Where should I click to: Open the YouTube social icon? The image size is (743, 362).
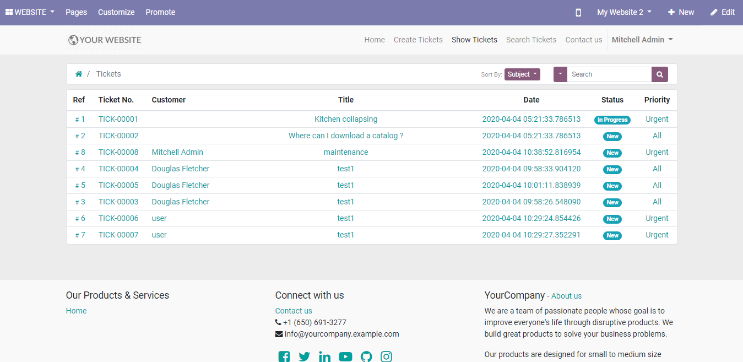pyautogui.click(x=345, y=356)
